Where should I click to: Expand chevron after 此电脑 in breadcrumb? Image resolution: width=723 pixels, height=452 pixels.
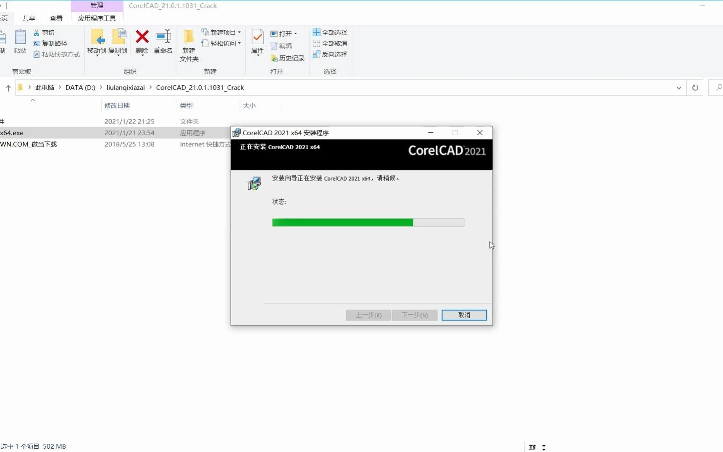point(60,87)
